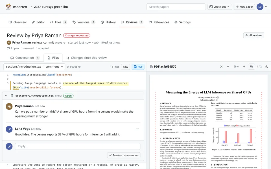The width and height of the screenshot is (271, 169).
Task: Toggle the PDF preview button
Action: [x=138, y=67]
